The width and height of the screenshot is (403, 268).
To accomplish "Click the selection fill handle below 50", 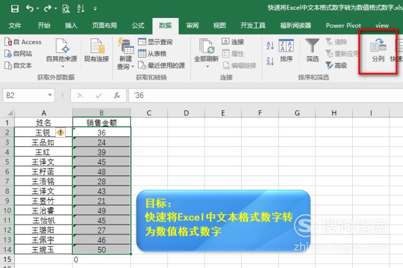I will [131, 254].
